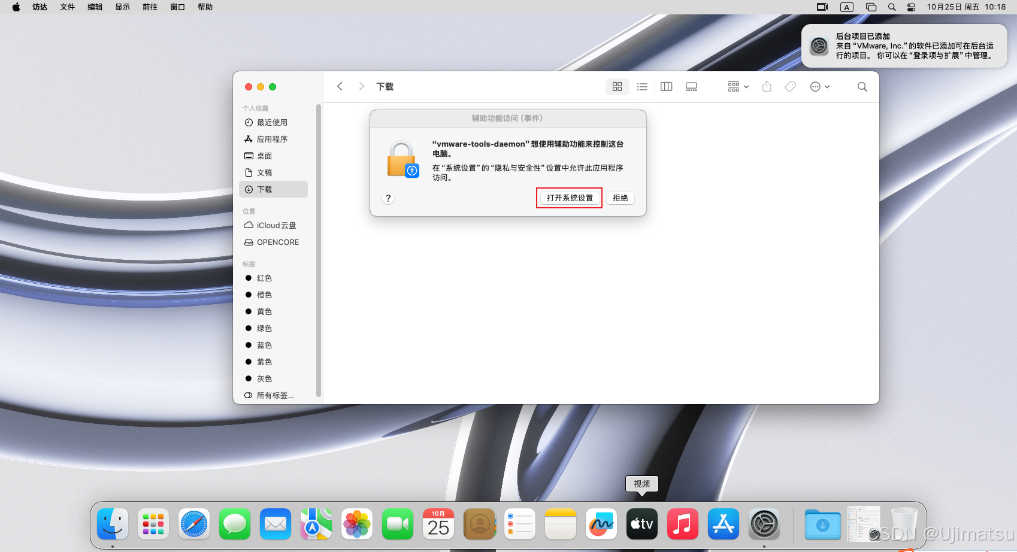The height and width of the screenshot is (552, 1017).
Task: Select 蓝色 tag in sidebar
Action: [x=273, y=345]
